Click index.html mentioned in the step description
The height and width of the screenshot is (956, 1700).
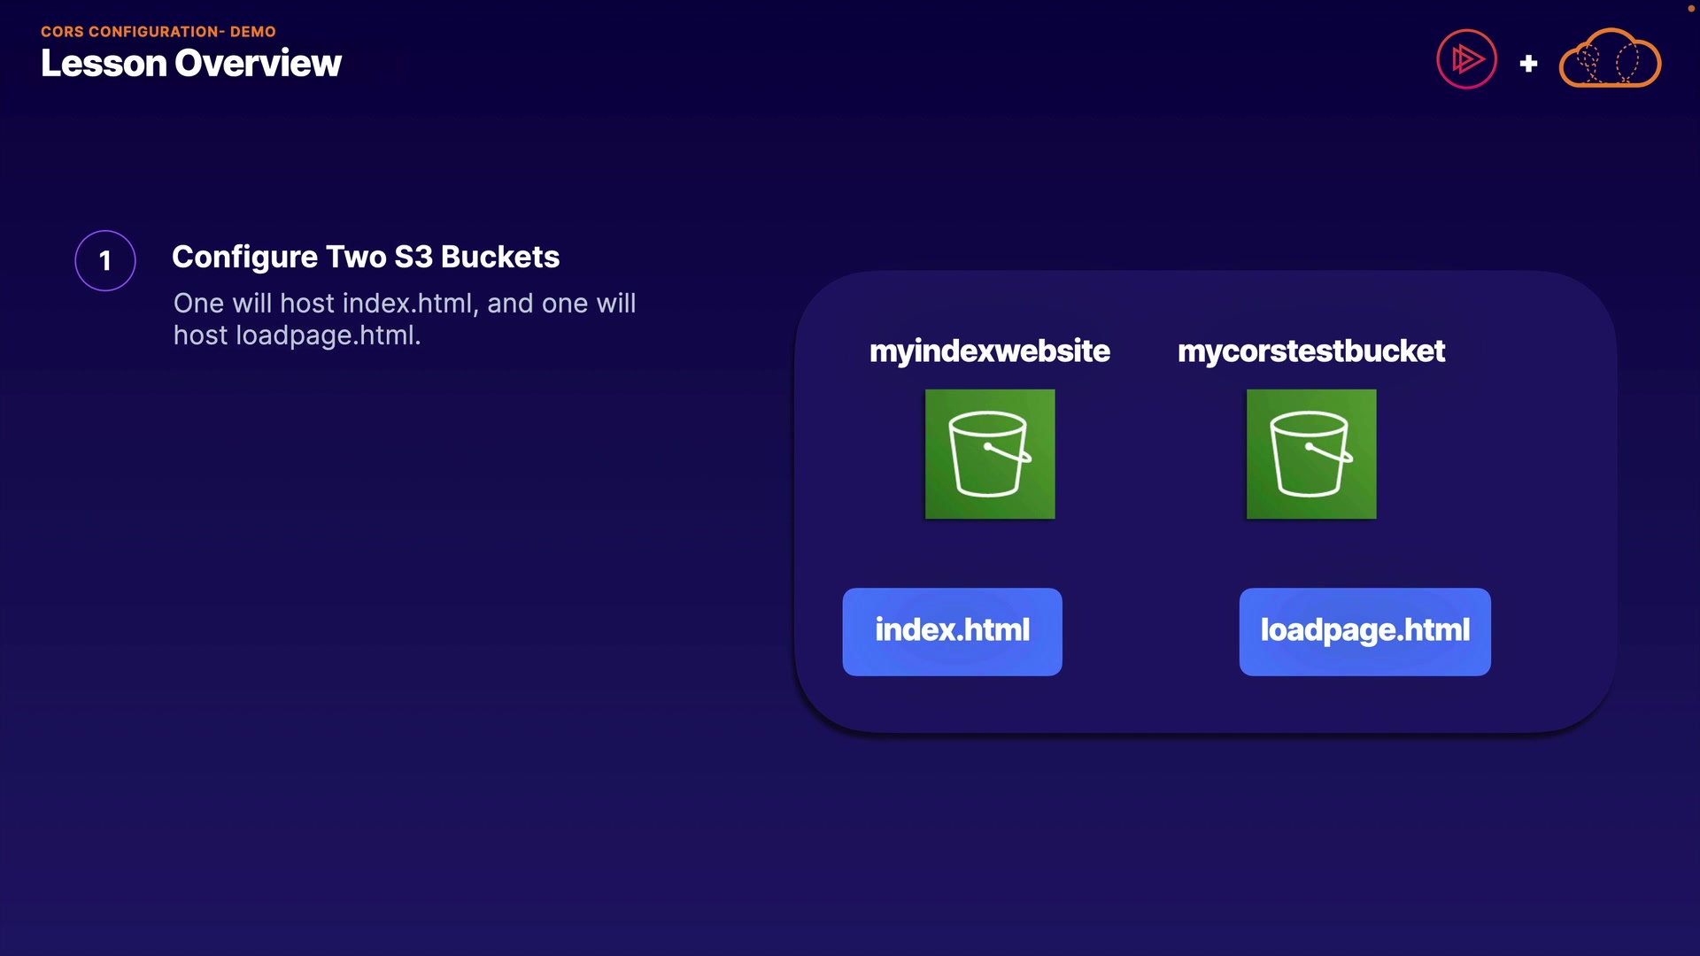[x=410, y=303]
